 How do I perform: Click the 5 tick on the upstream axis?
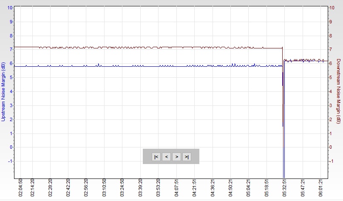pos(11,77)
